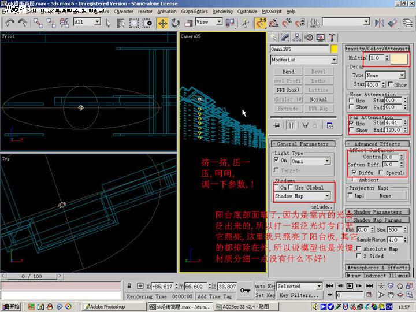Click the Normal modifier button
Screen dimensions: 416x312
tap(318, 99)
